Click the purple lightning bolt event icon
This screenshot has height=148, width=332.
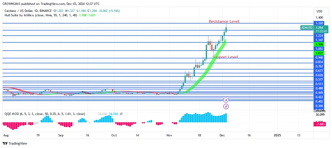[226, 106]
